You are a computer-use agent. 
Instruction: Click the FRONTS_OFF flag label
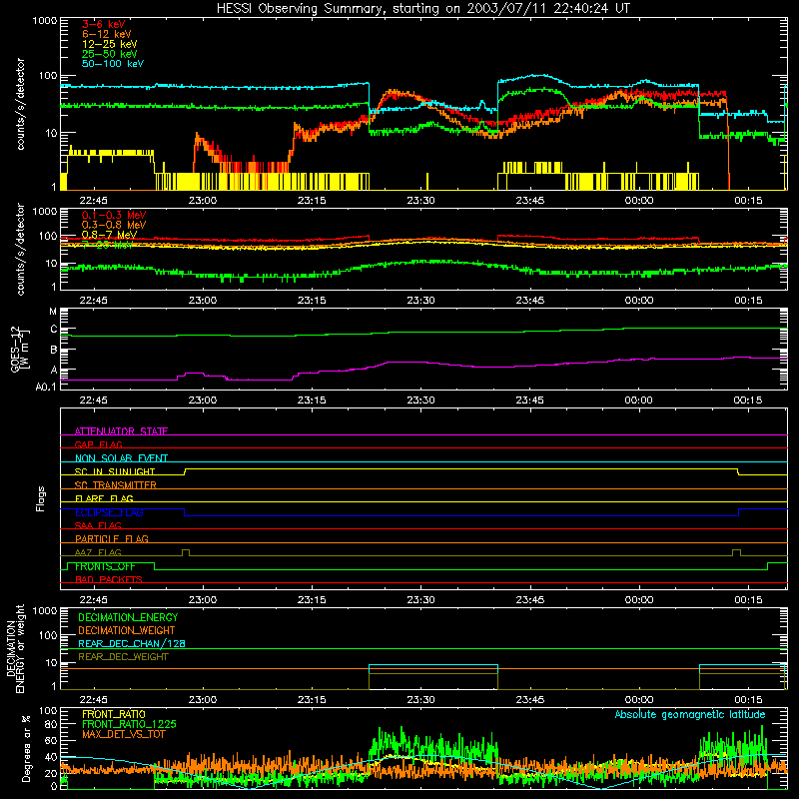(x=105, y=566)
